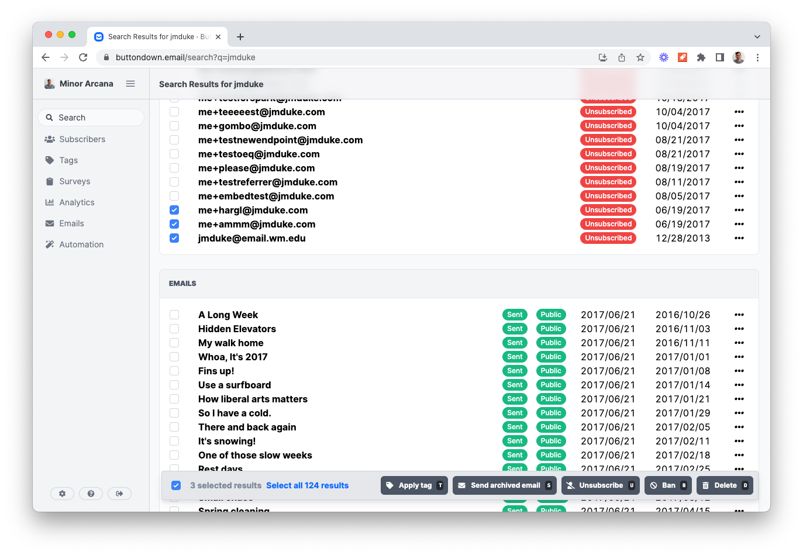The width and height of the screenshot is (803, 555).
Task: Expand the browser profile dropdown chevron
Action: [x=757, y=36]
